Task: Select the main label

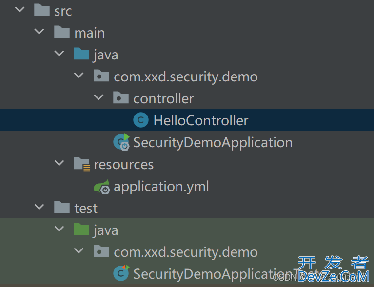Action: pos(90,33)
